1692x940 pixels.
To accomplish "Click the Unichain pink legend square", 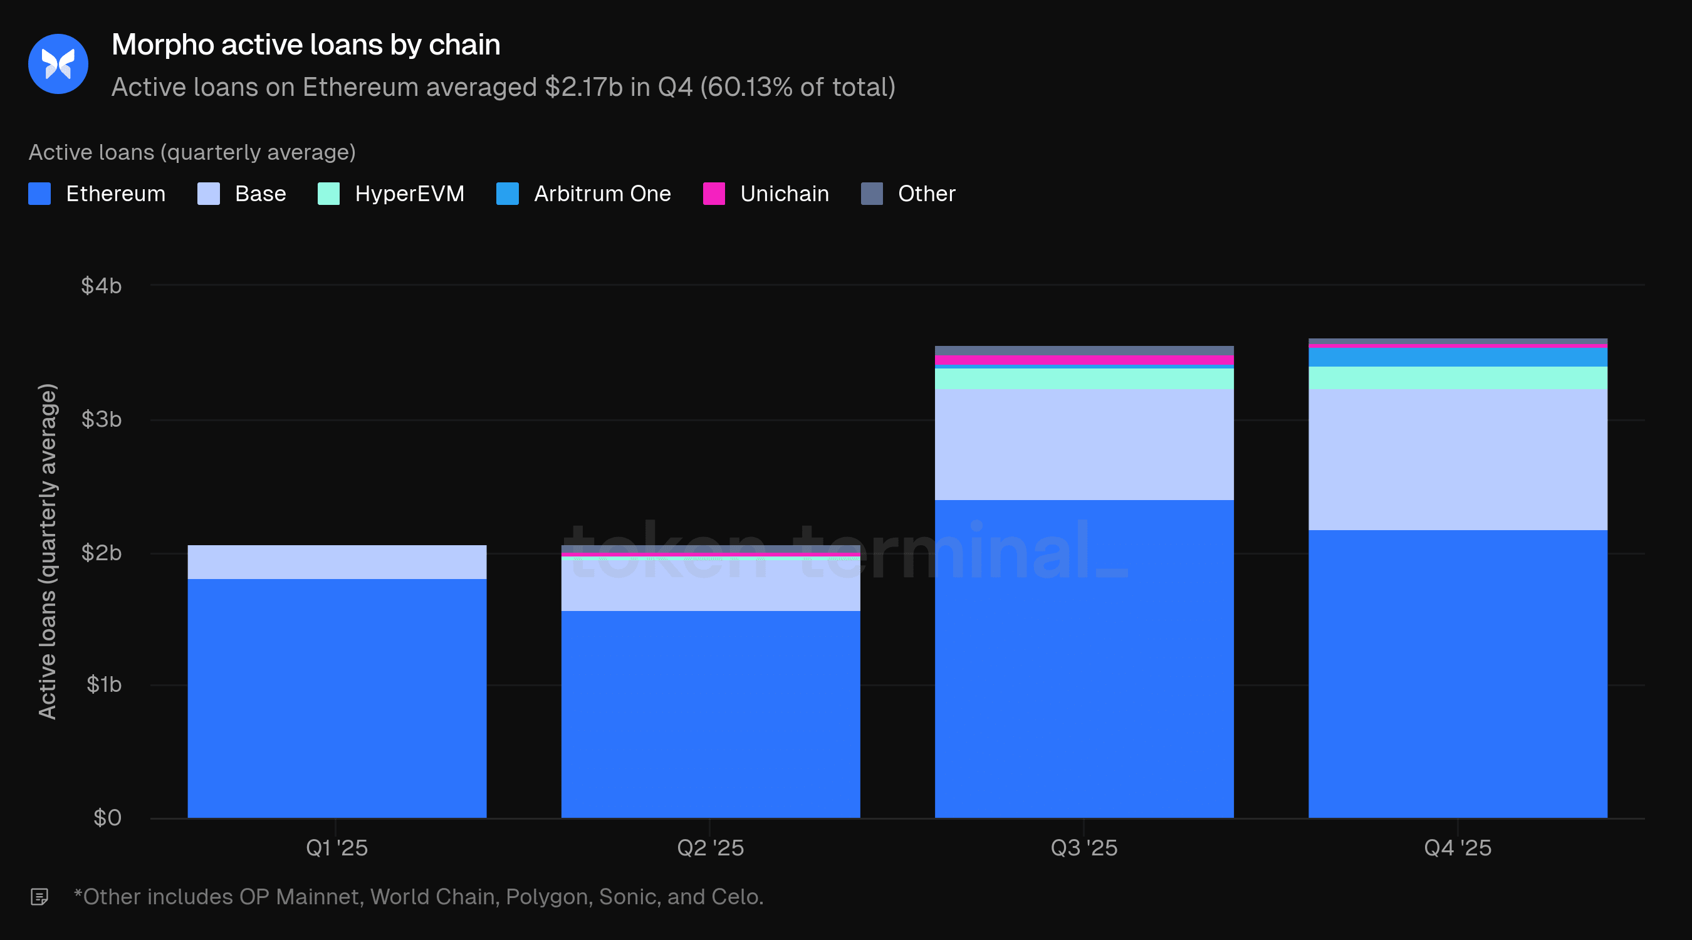I will click(713, 194).
